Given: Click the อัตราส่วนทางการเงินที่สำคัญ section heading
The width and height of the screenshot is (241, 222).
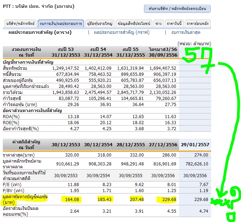Looking at the screenshot, I should [x=32, y=111].
